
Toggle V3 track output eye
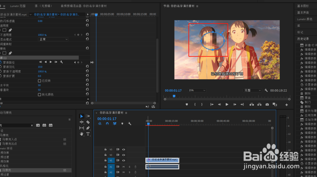pyautogui.click(x=124, y=149)
